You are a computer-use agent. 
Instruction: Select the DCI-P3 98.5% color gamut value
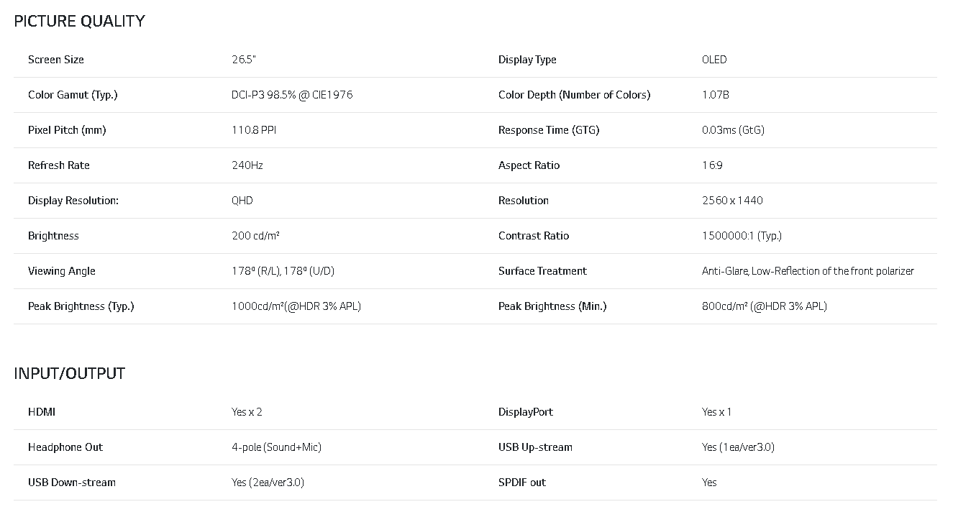coord(291,95)
